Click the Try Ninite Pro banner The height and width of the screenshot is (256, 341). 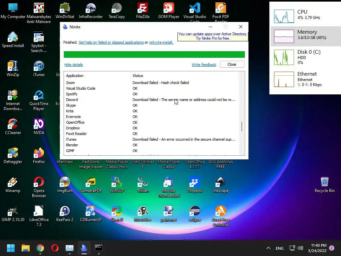click(x=213, y=36)
